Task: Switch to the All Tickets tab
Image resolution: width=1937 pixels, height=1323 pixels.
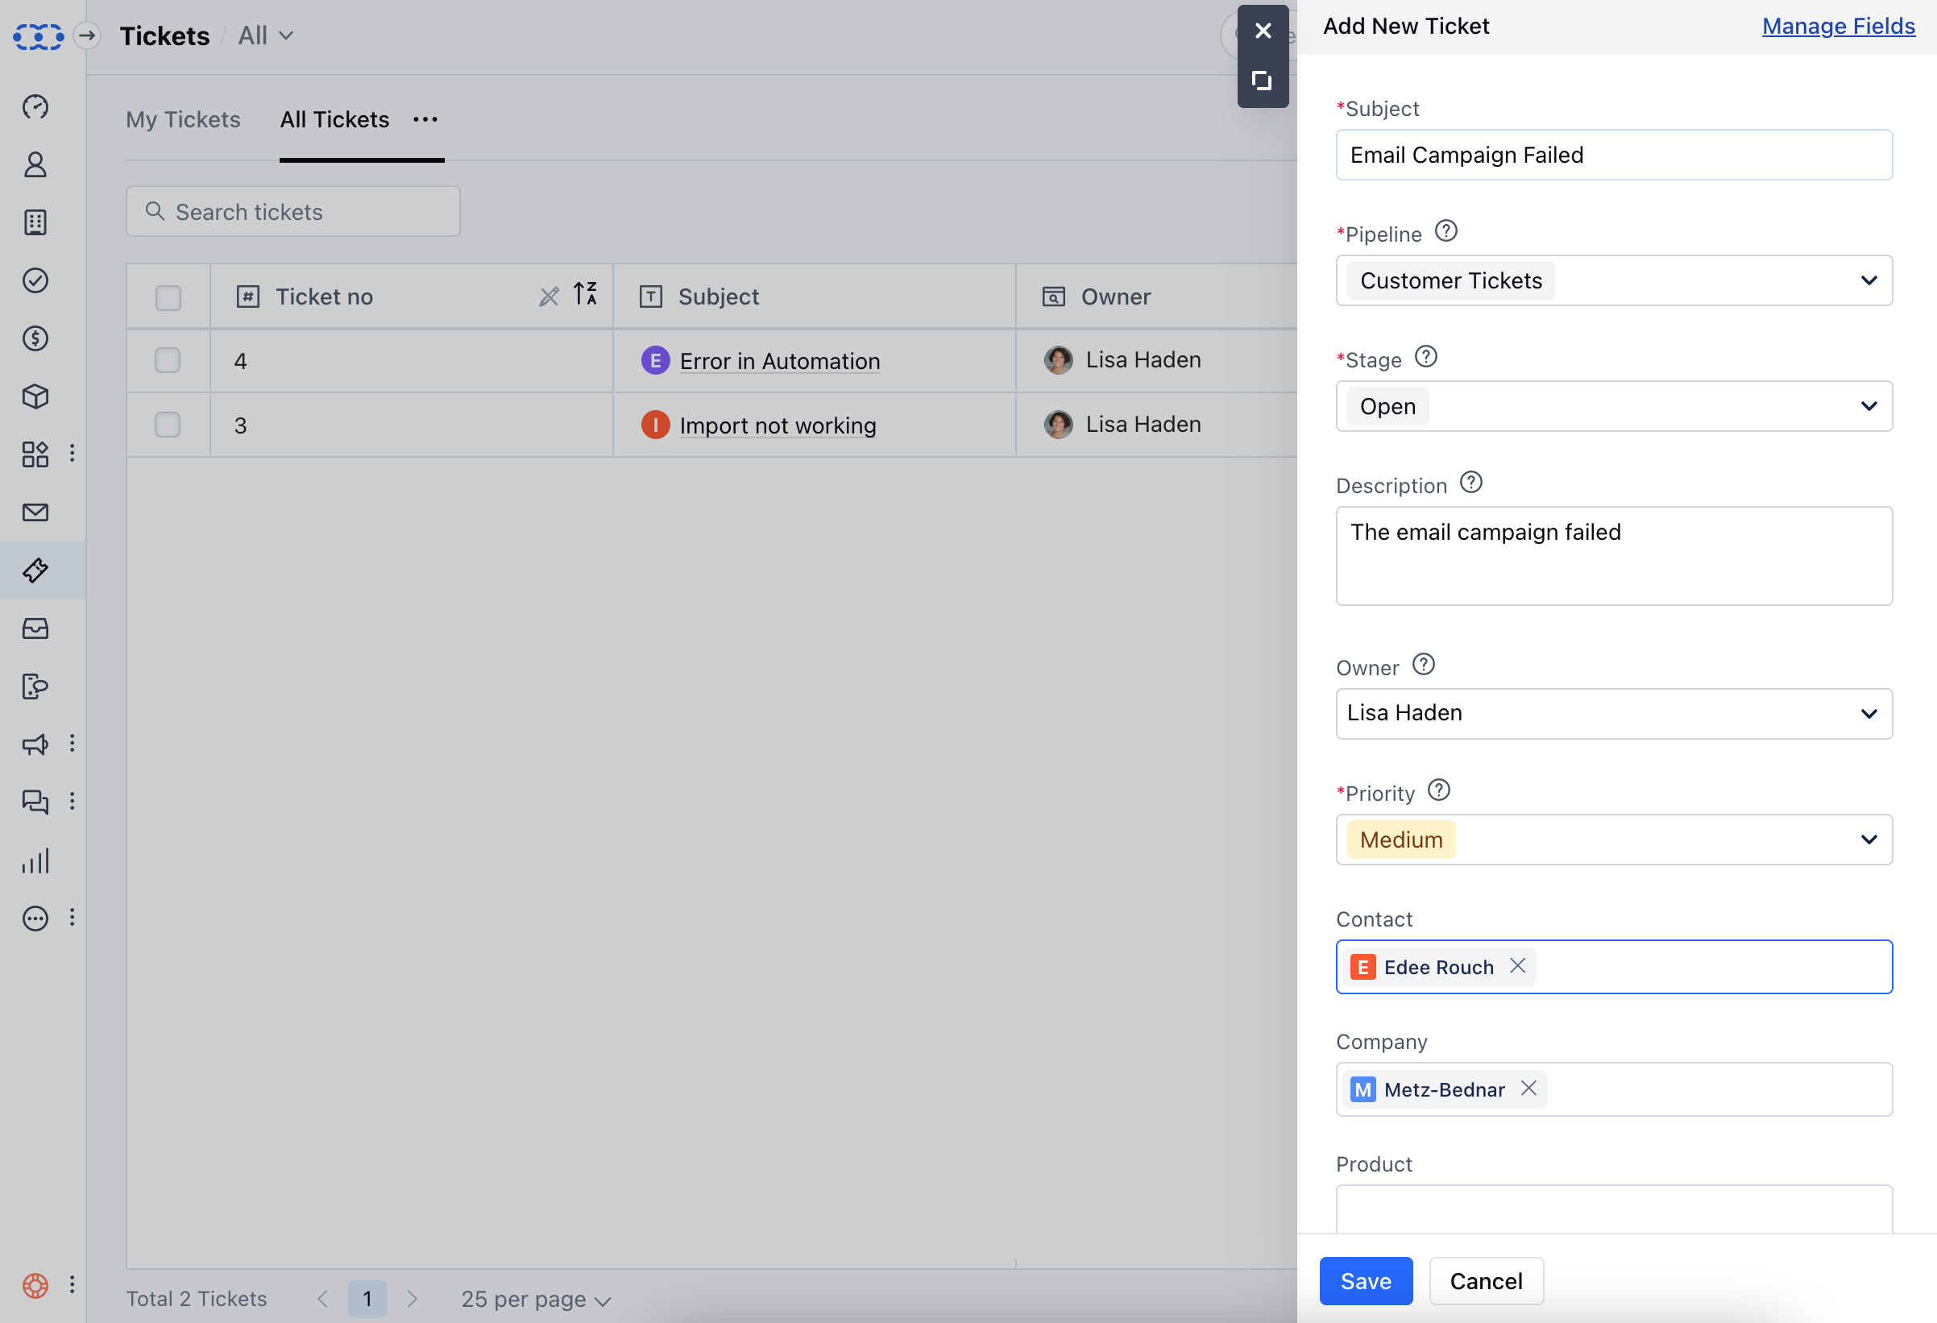Action: pos(334,120)
